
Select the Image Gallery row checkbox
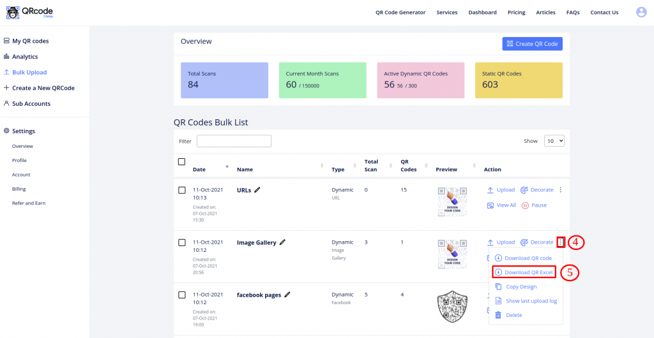tap(182, 242)
